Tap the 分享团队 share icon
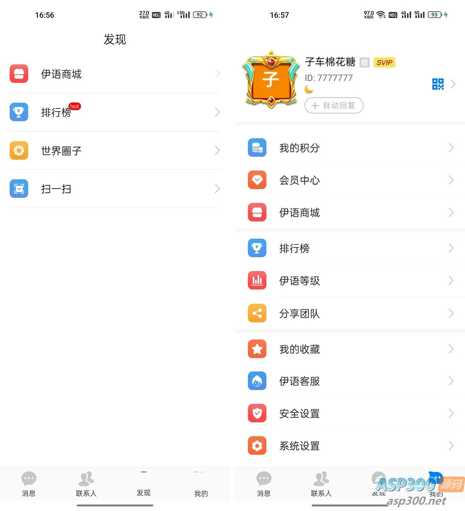465x511 pixels. click(x=257, y=313)
